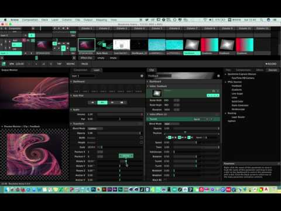The image size is (281, 211).
Task: Trigger the red-cyan Gradient clip in Column 8
Action: pyautogui.click(x=210, y=45)
